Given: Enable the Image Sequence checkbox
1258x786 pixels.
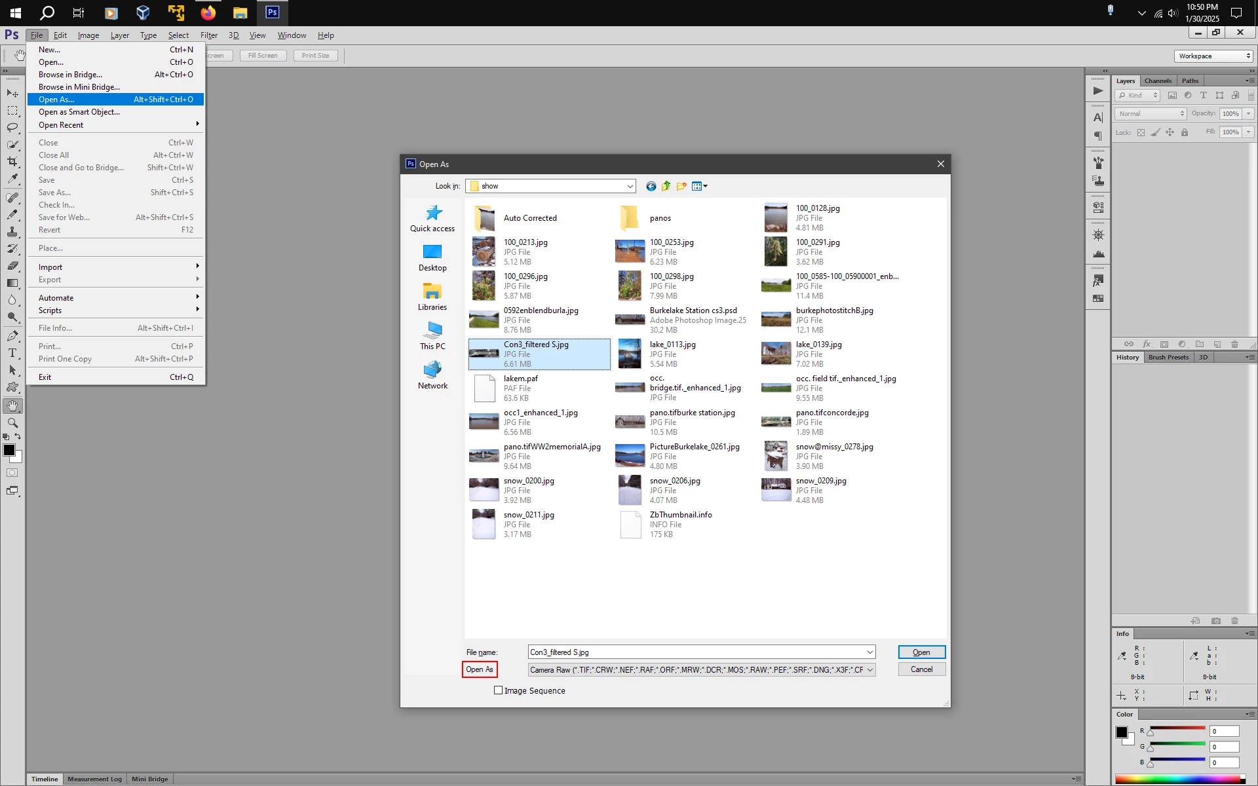Looking at the screenshot, I should pyautogui.click(x=499, y=690).
